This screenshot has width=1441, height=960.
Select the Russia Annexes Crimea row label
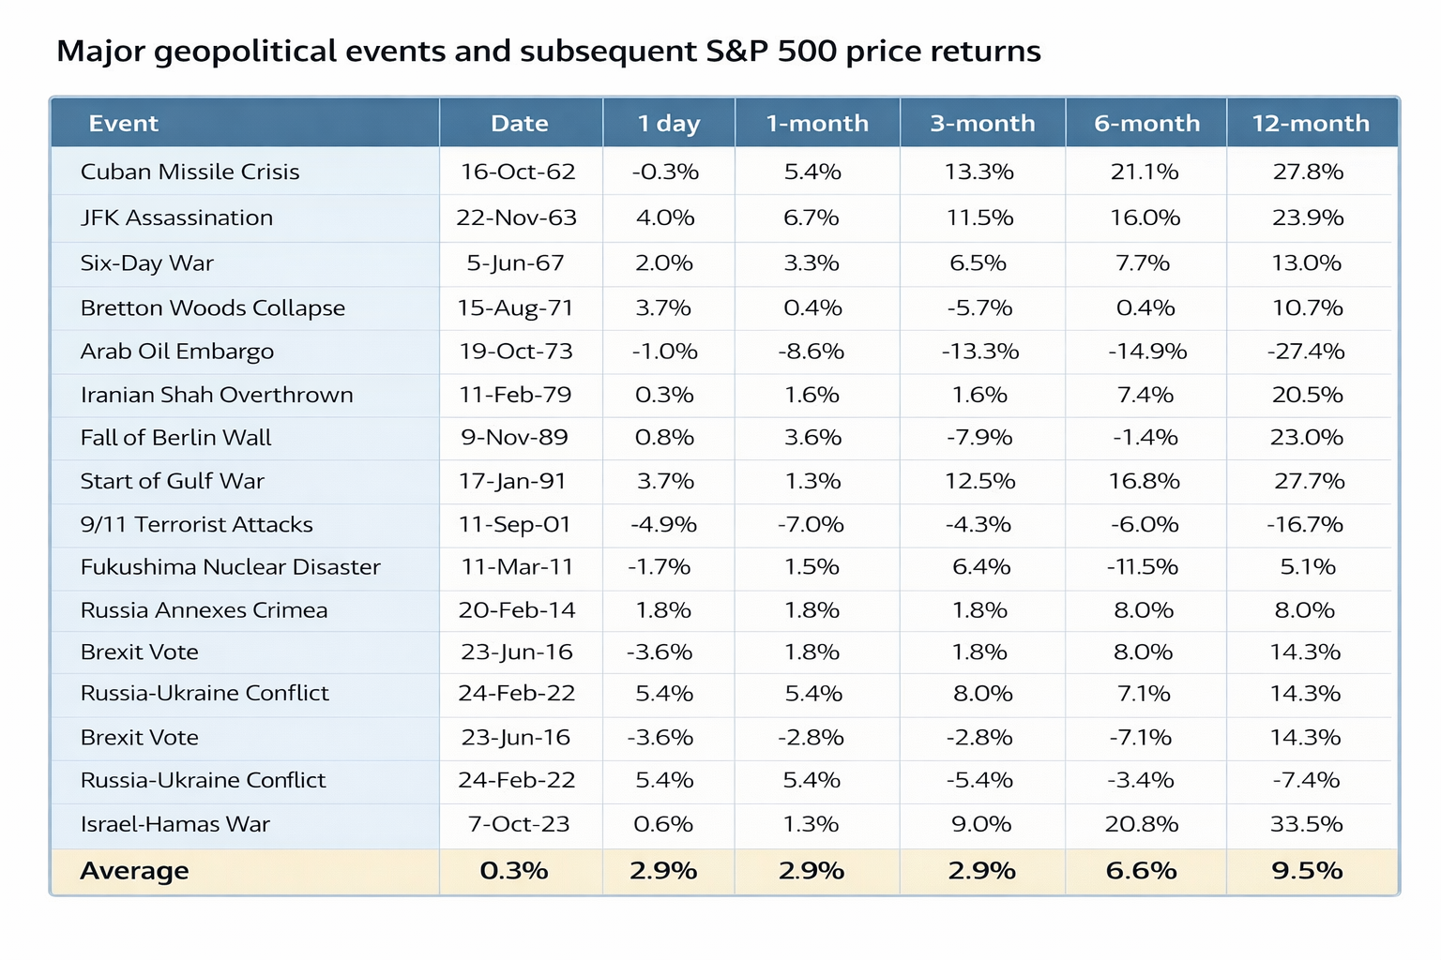204,610
